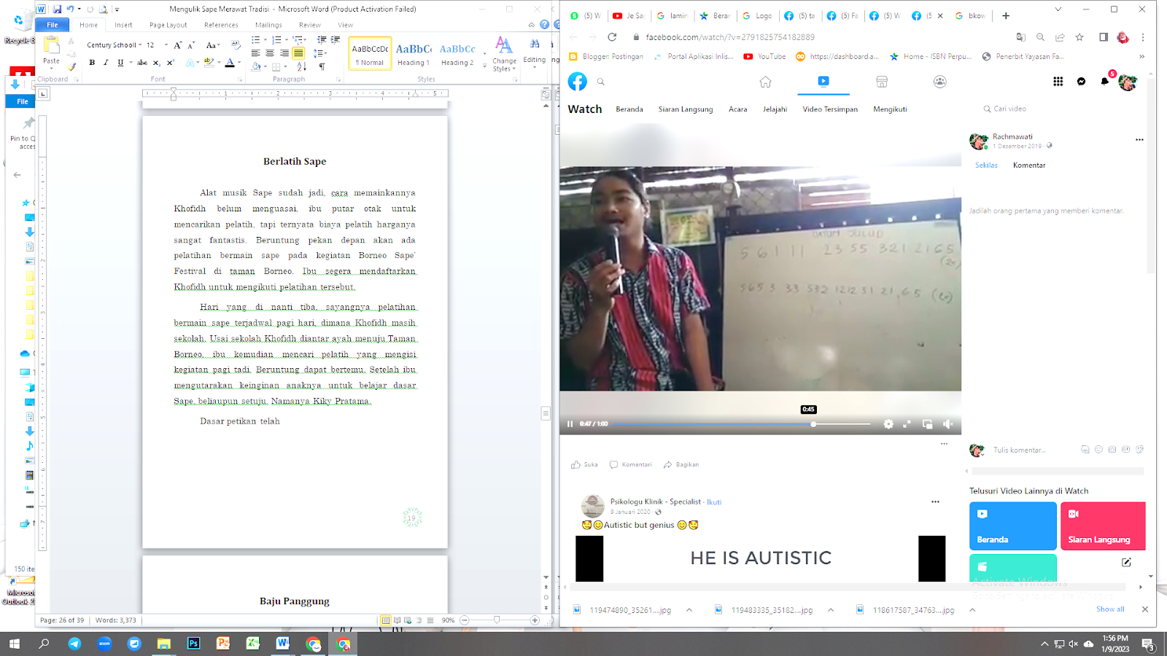
Task: Bookmark this page with Chrome star icon
Action: click(1079, 37)
